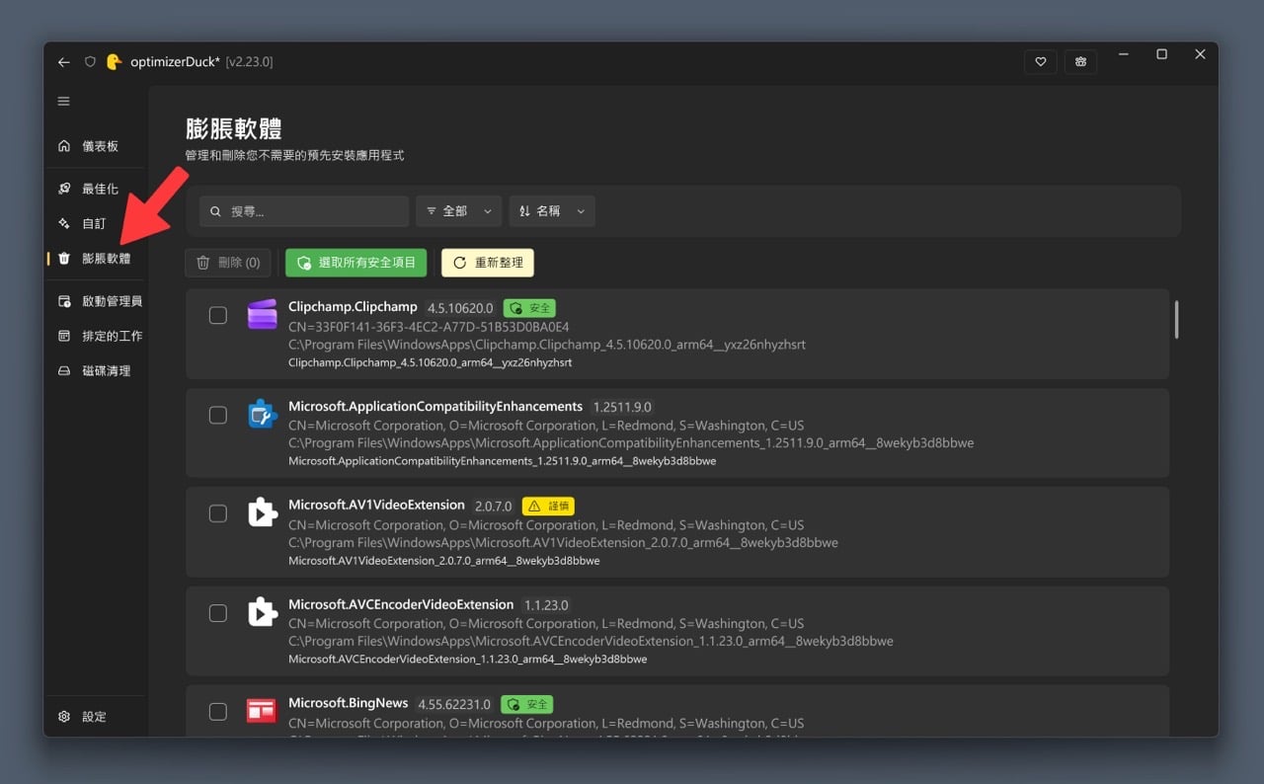Click the 儀表板 home icon

click(64, 146)
